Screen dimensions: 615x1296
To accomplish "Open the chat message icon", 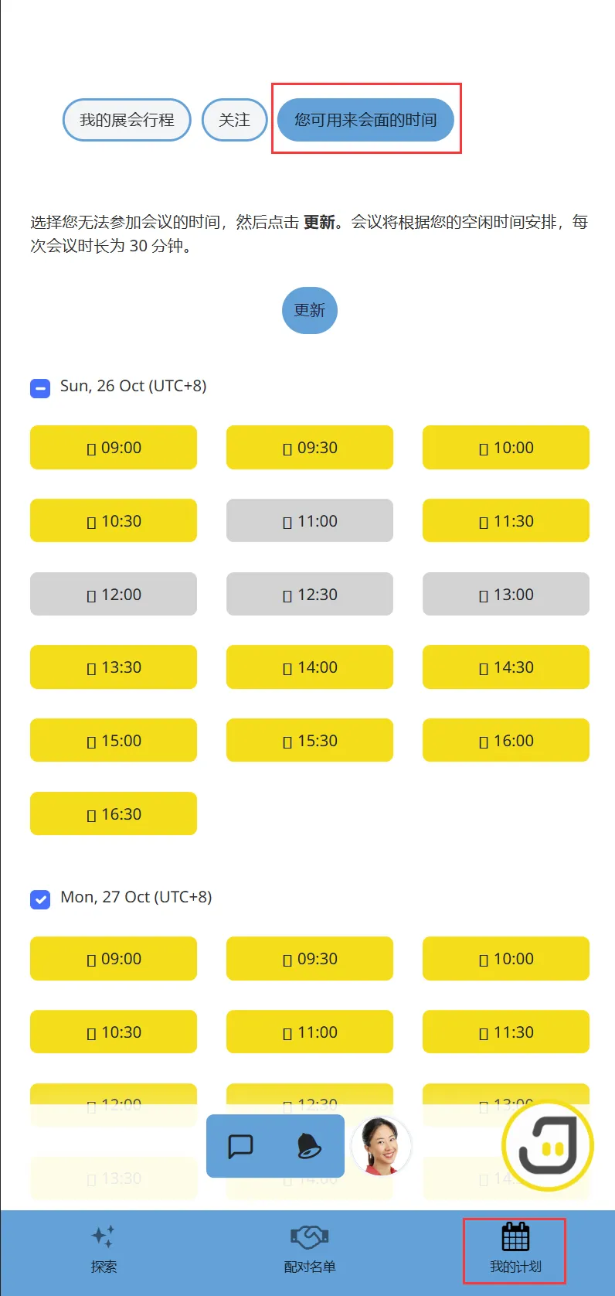I will point(240,1146).
